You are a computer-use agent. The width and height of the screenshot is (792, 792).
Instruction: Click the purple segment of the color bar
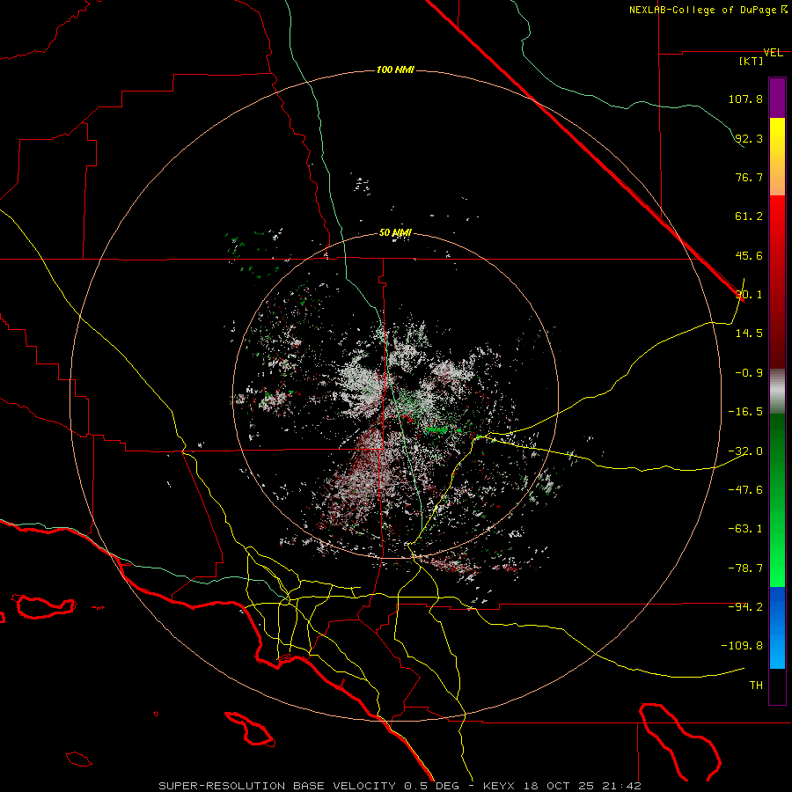click(777, 98)
